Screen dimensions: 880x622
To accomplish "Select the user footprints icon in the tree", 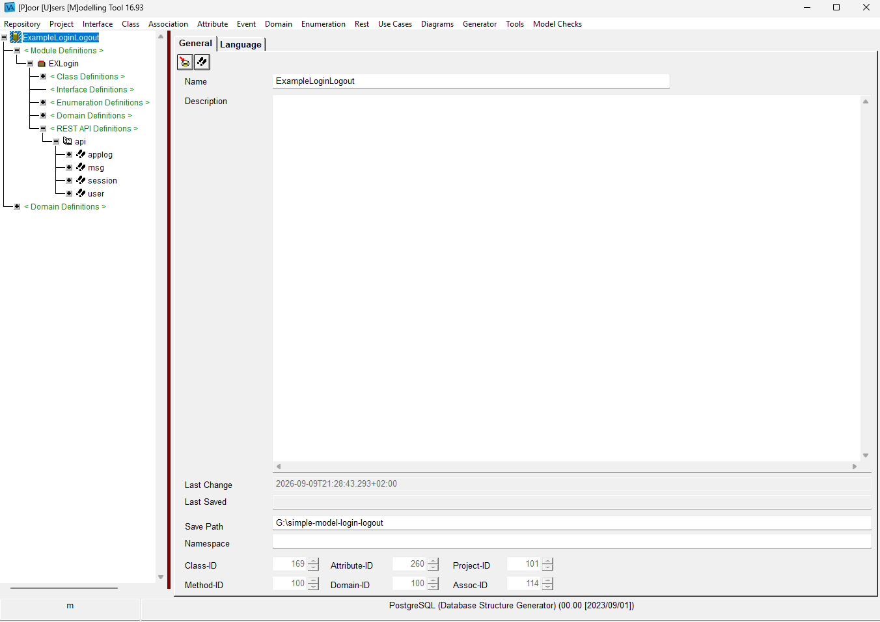I will click(81, 193).
